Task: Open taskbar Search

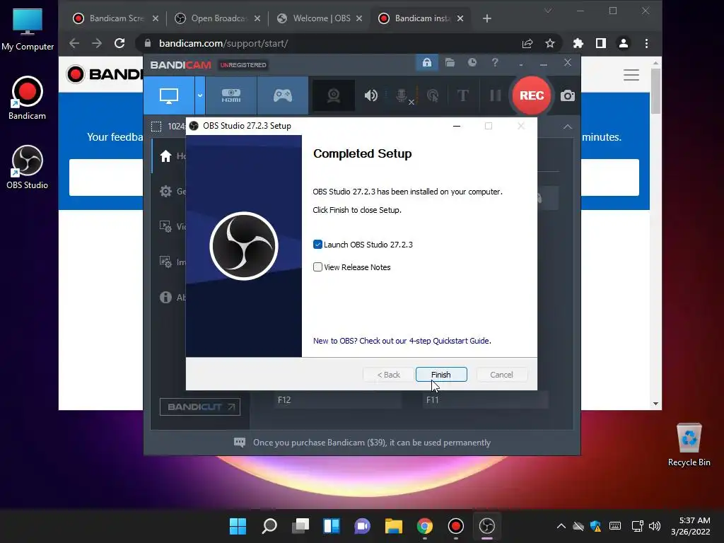Action: point(269,526)
